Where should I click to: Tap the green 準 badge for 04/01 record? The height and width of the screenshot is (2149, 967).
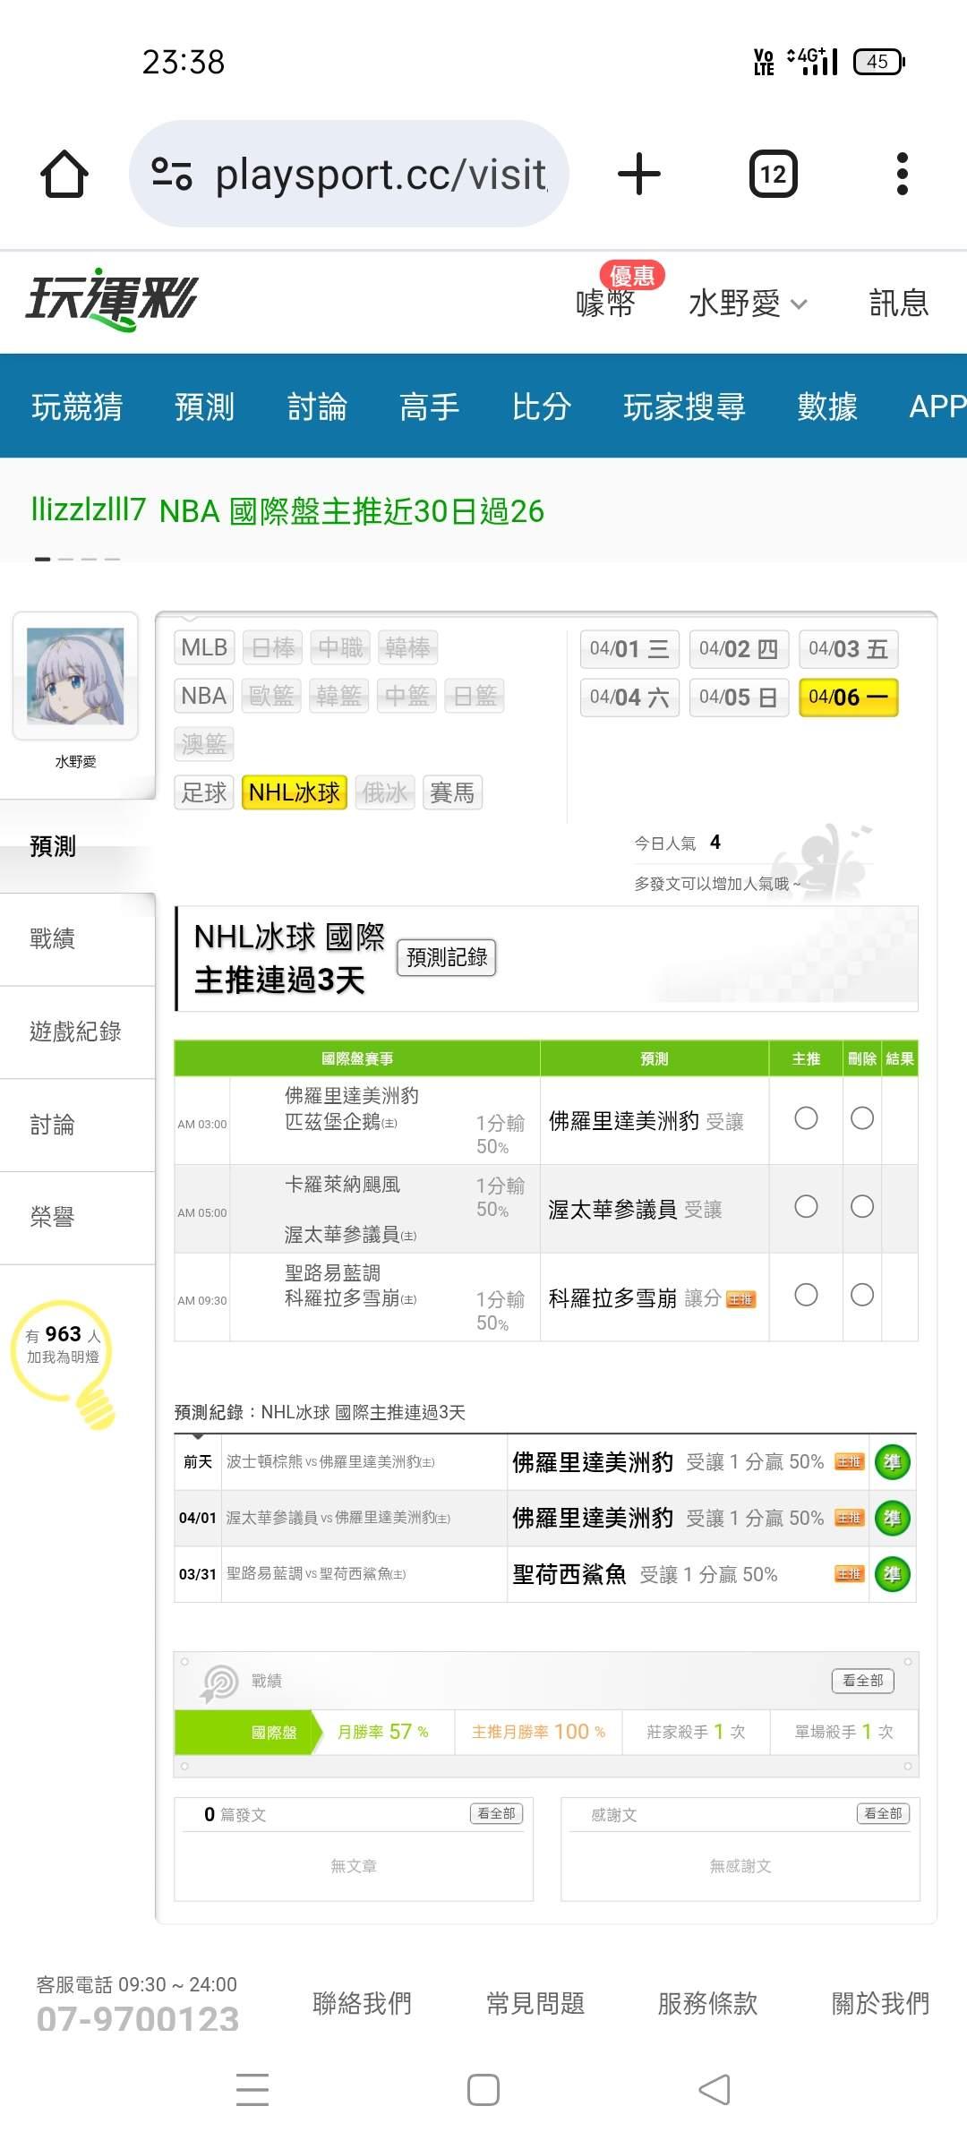(892, 1518)
